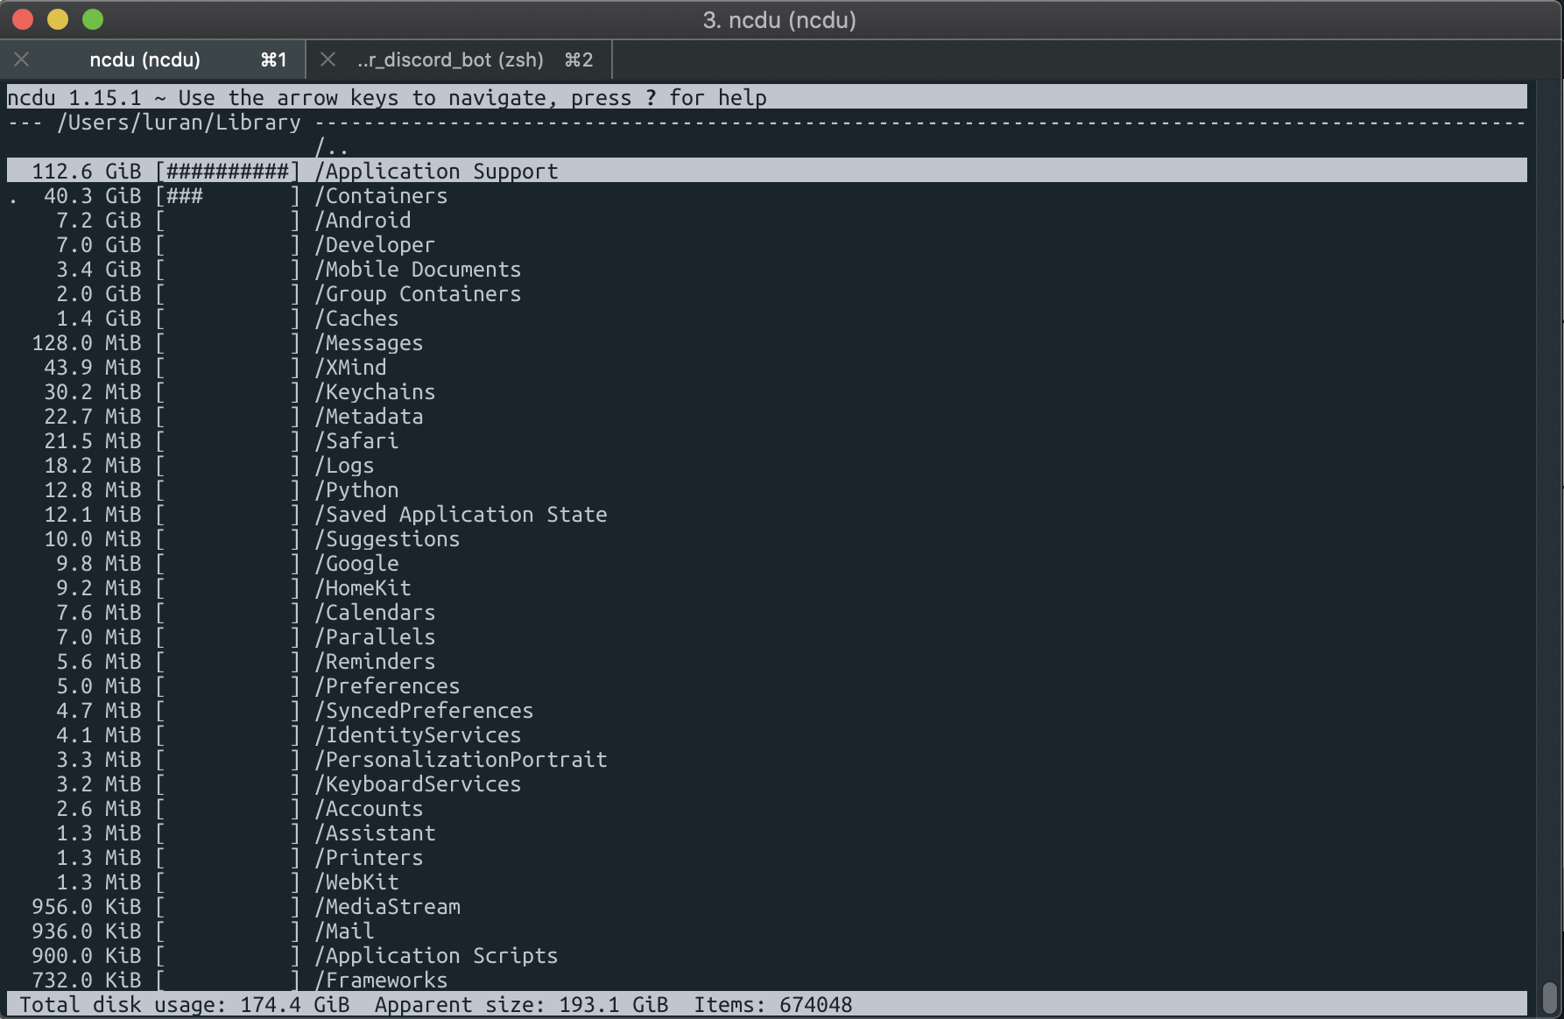Select the /Frameworks directory row
The image size is (1564, 1019).
766,980
